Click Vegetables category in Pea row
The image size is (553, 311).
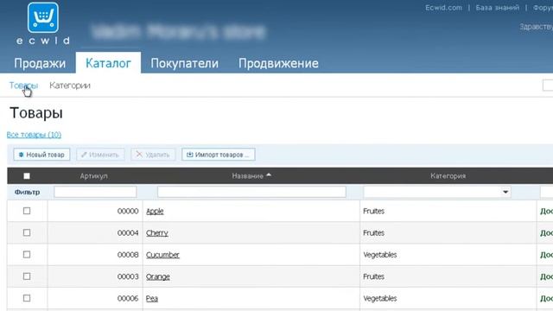click(x=380, y=299)
